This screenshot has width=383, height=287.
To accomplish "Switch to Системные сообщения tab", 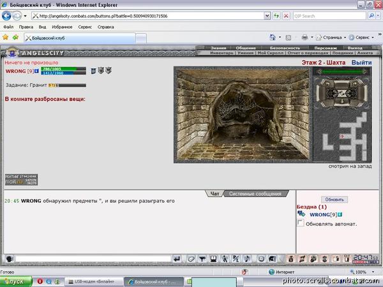I will point(255,193).
